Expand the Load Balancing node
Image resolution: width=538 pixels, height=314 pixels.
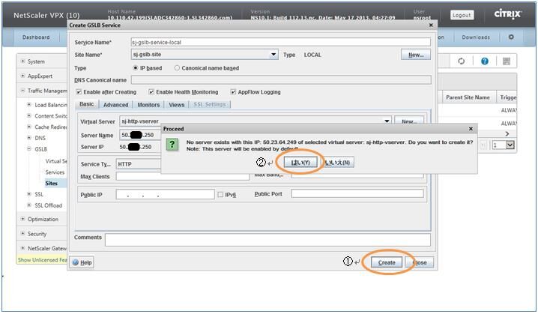[29, 105]
